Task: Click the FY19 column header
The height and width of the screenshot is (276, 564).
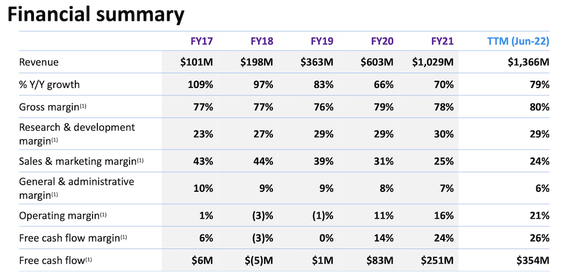Action: coord(322,41)
